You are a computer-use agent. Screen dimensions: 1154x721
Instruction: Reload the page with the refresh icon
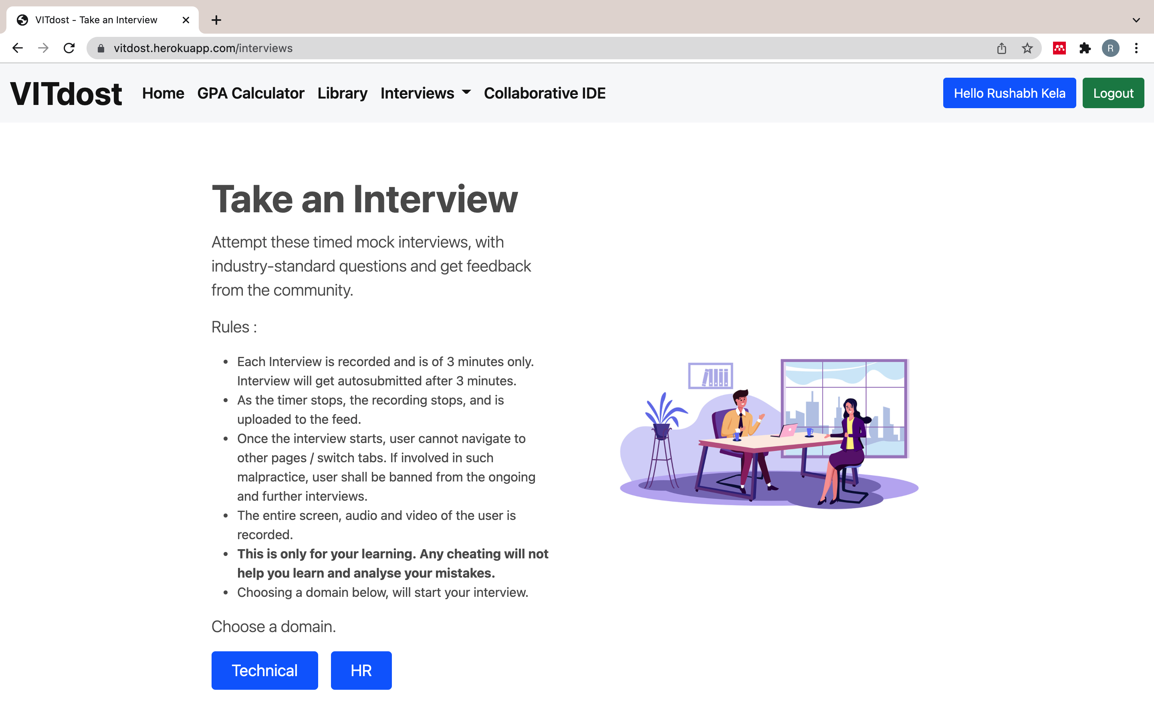point(69,48)
